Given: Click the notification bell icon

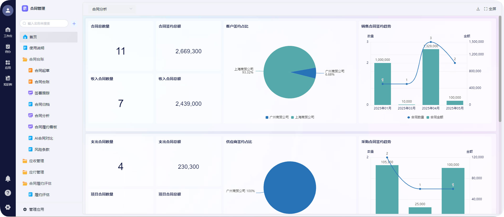Looking at the screenshot, I should 8,179.
